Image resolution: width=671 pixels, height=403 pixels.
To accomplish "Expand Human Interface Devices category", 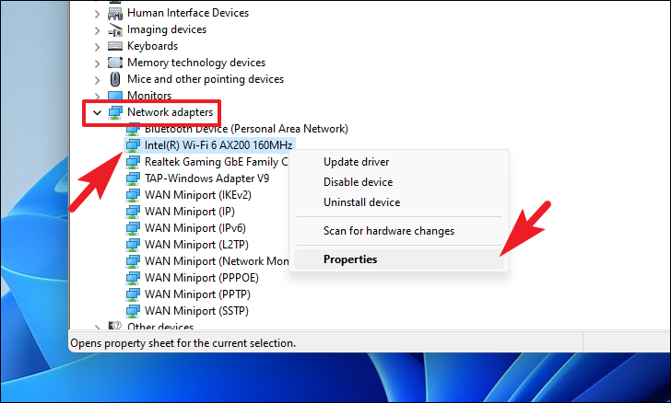I will click(97, 14).
